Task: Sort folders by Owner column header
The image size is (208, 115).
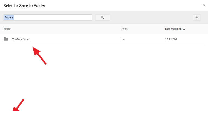Action: tap(124, 29)
